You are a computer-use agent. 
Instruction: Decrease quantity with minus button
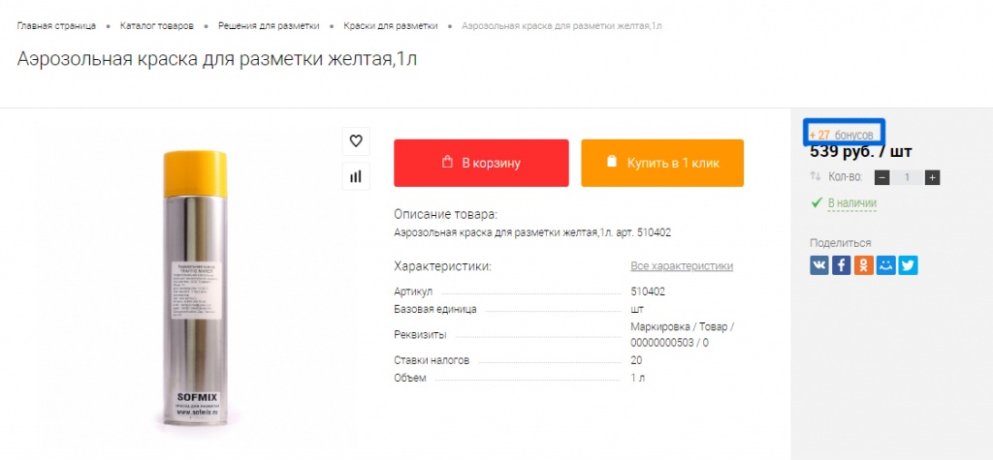(x=882, y=178)
